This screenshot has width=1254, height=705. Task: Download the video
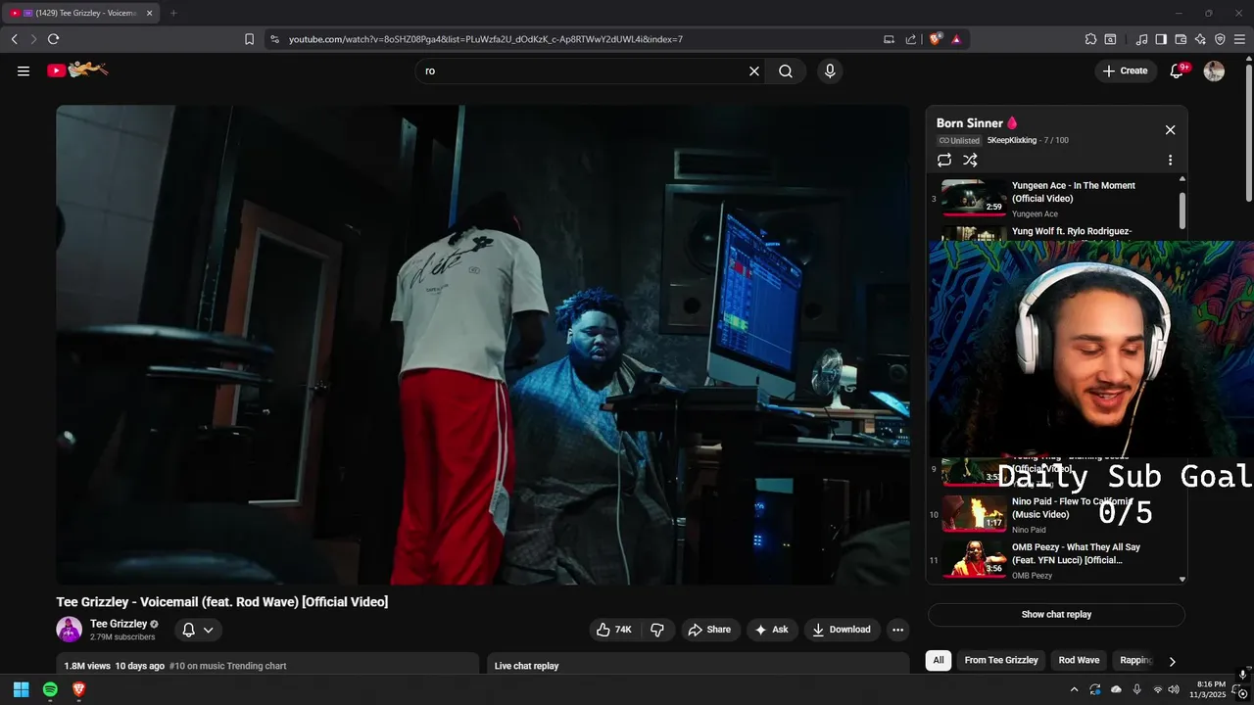[x=843, y=630]
